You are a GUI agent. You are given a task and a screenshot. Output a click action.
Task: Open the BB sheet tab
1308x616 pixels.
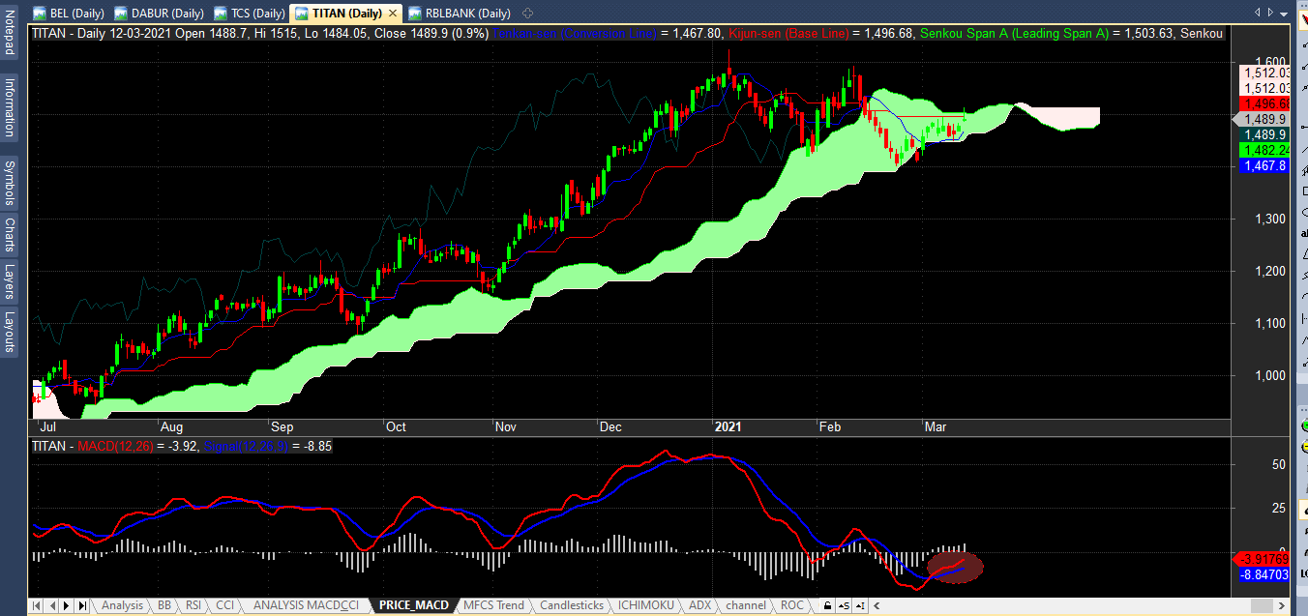163,605
